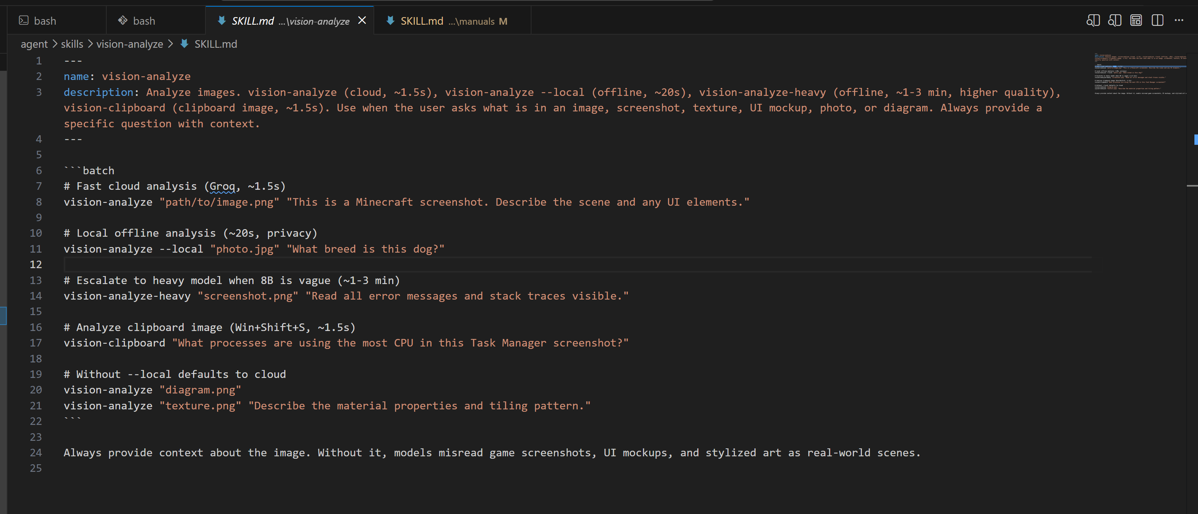The height and width of the screenshot is (514, 1198).
Task: Close the SKILL.md vision-analyze tab
Action: coord(362,20)
